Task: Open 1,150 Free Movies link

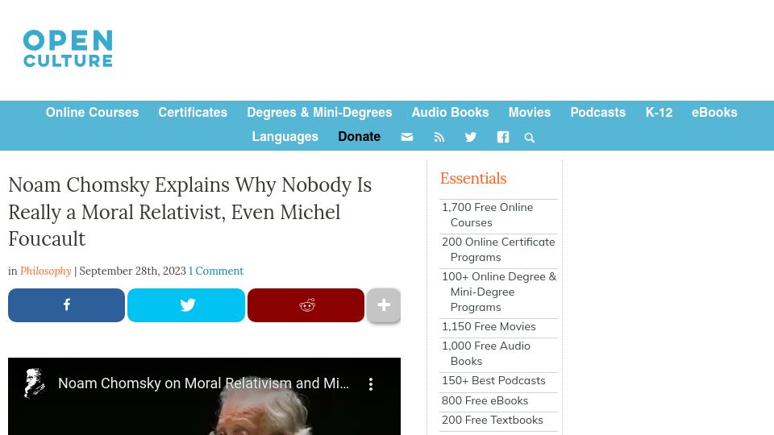Action: (489, 326)
